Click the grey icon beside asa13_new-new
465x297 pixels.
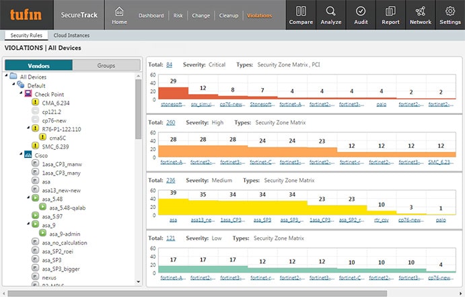pos(35,189)
